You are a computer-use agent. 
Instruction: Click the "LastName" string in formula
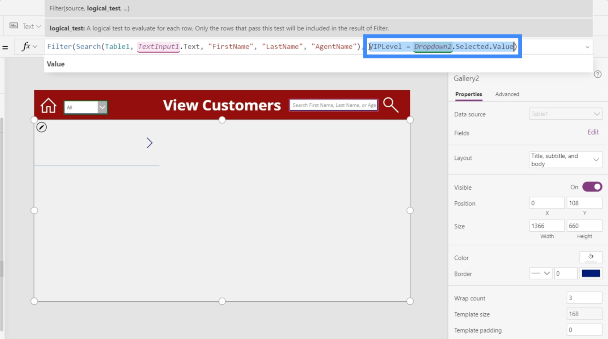(x=282, y=47)
